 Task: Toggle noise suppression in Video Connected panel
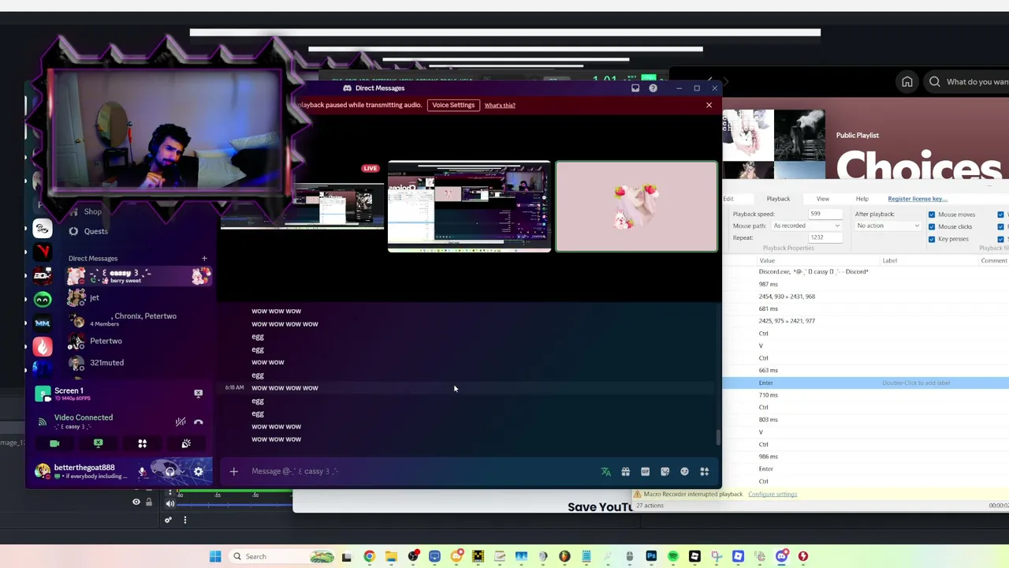pos(181,422)
